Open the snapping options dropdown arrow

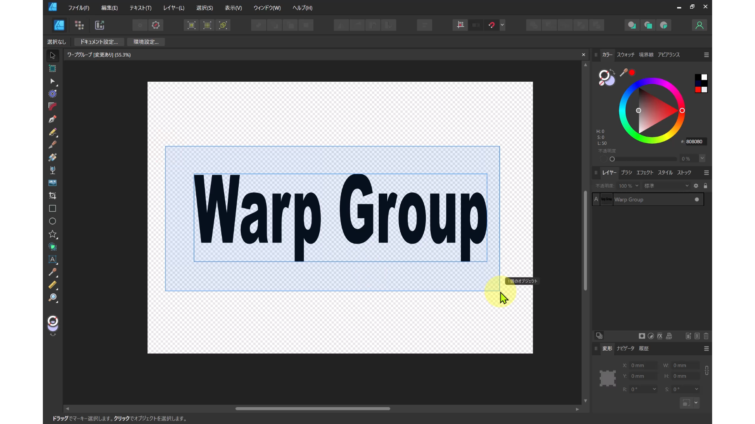502,25
